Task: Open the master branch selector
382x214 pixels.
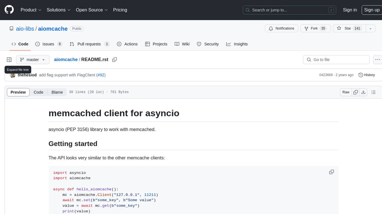Action: (x=33, y=60)
